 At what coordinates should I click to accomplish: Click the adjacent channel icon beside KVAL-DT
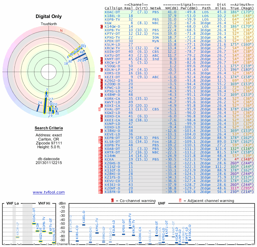[x=100, y=109]
